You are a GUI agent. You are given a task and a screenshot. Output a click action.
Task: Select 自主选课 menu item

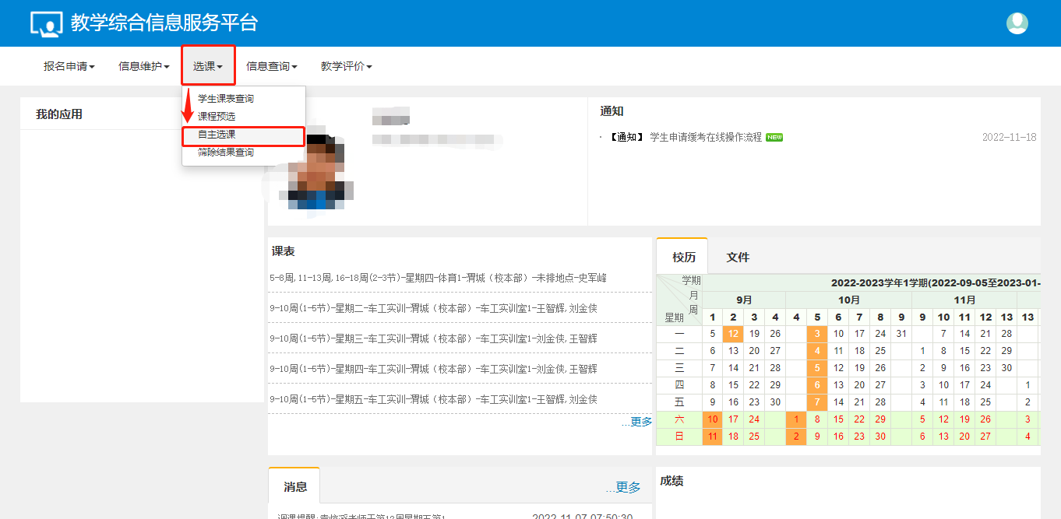pyautogui.click(x=217, y=135)
